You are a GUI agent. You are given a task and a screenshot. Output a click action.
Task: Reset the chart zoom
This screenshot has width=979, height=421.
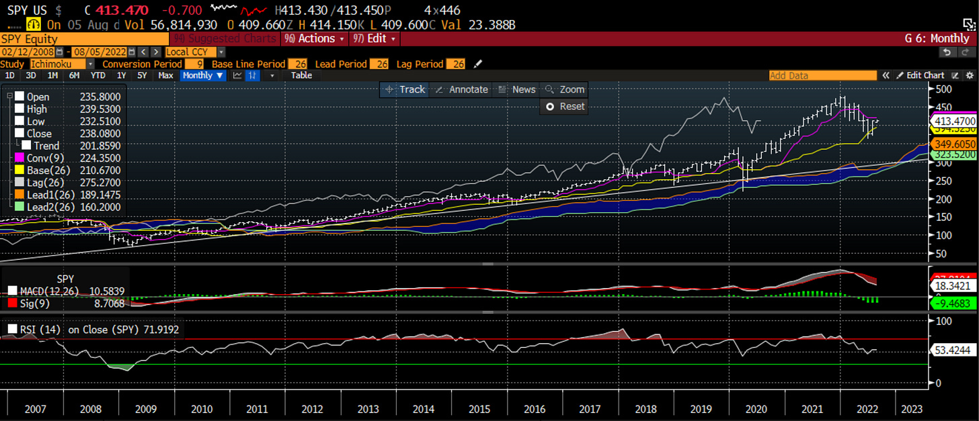[x=563, y=106]
